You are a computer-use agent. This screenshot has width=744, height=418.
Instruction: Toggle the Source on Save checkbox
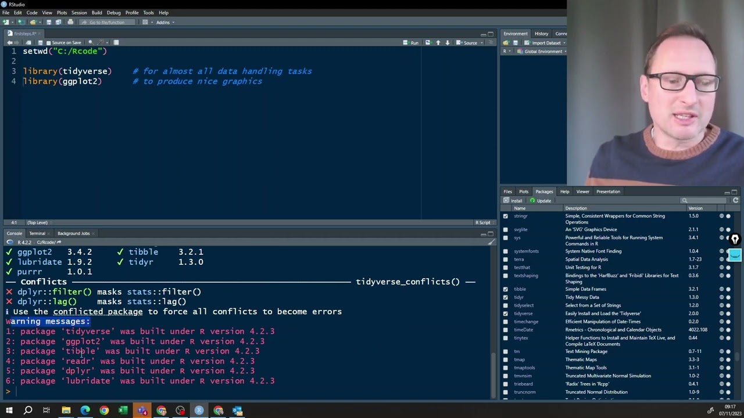click(48, 42)
